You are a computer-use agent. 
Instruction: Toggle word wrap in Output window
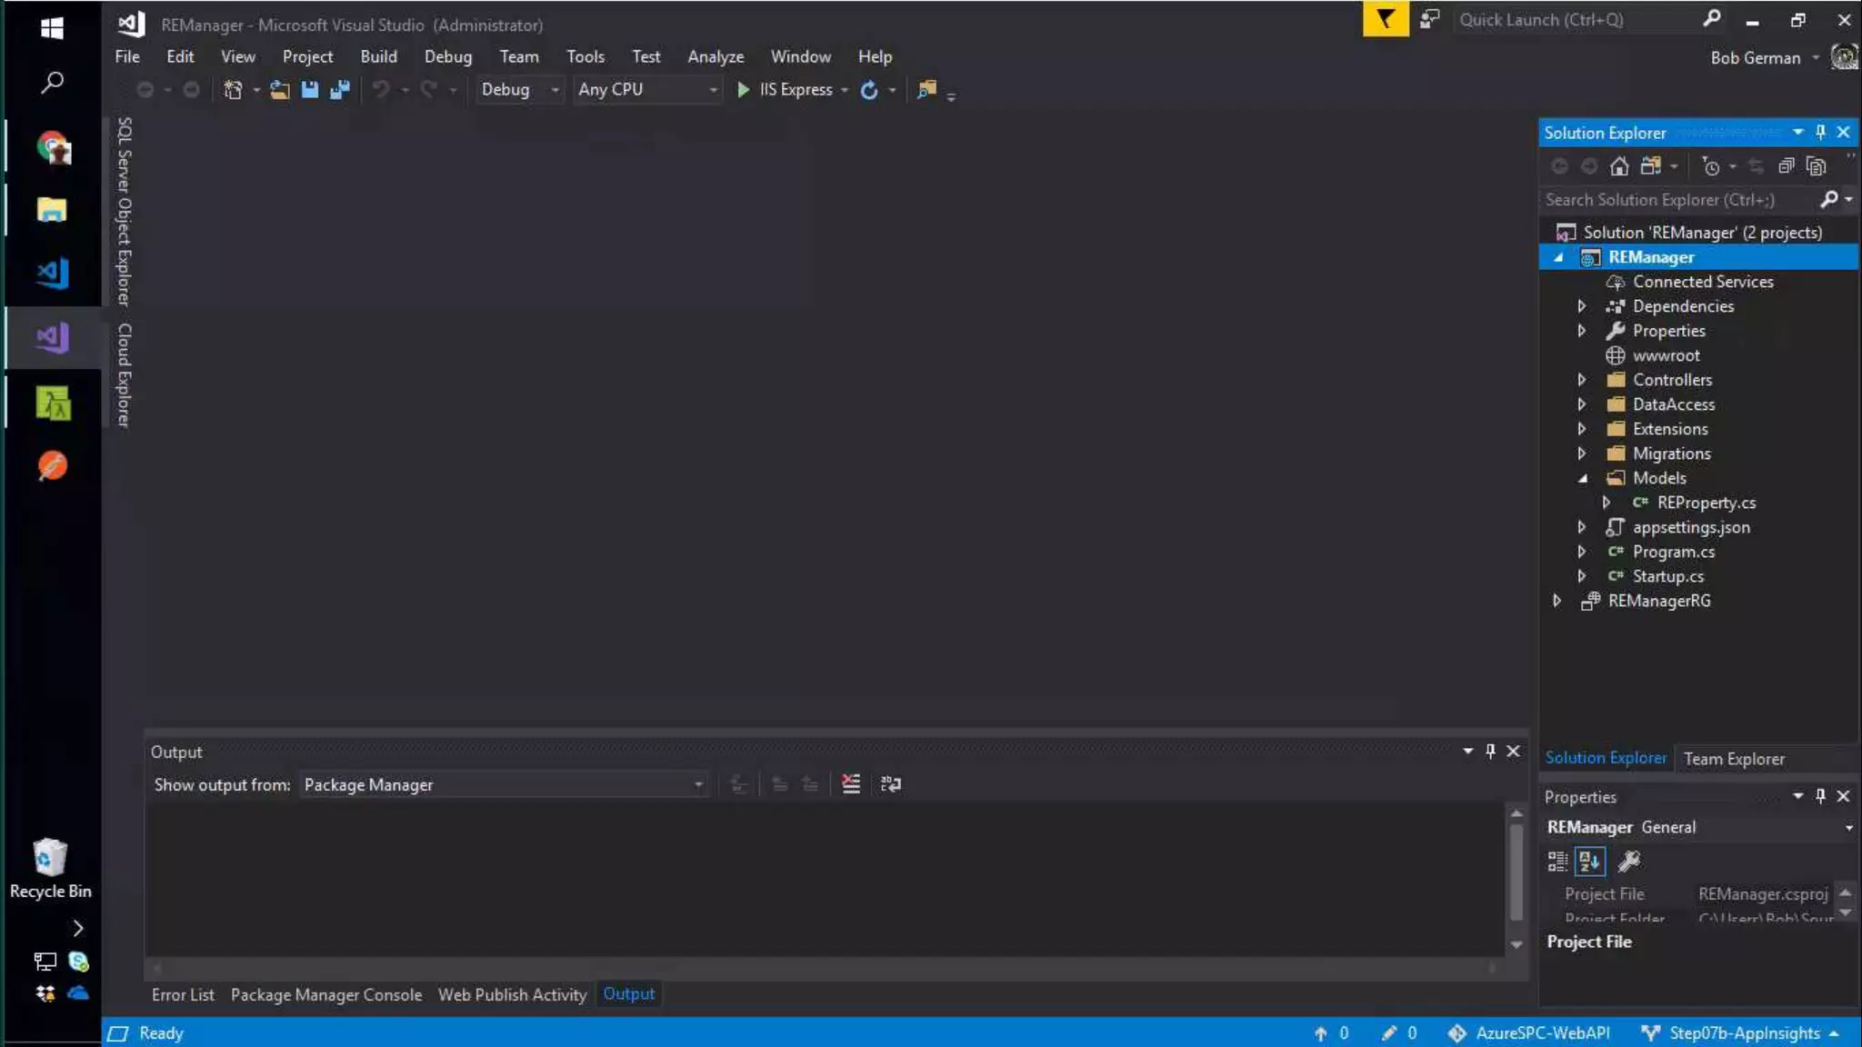(891, 784)
